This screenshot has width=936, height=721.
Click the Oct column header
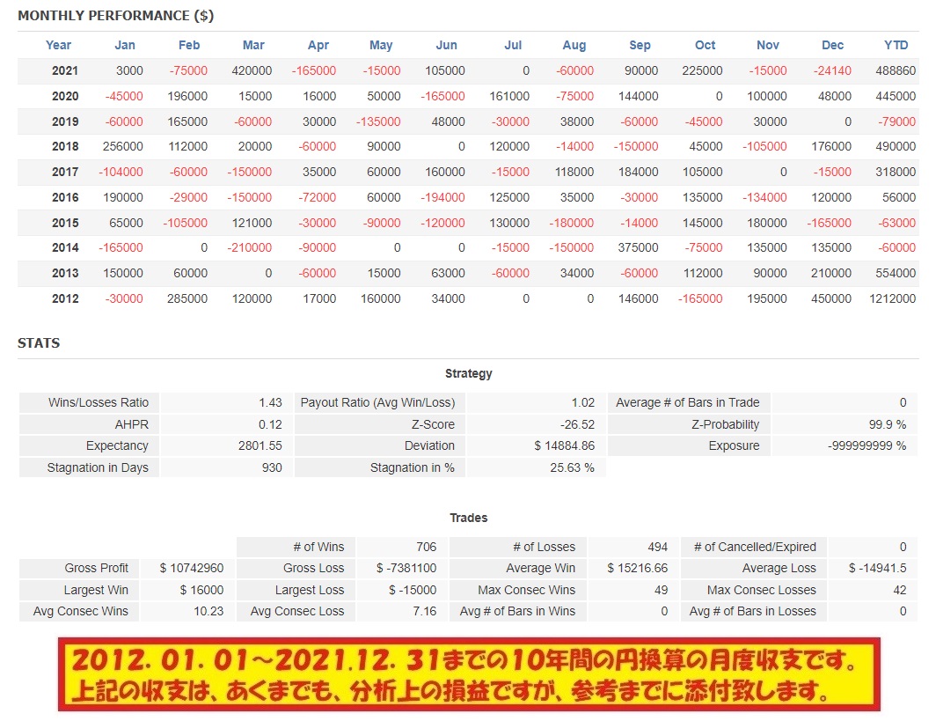705,46
